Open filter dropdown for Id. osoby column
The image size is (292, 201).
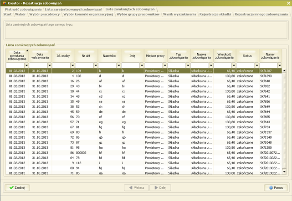(x=72, y=65)
